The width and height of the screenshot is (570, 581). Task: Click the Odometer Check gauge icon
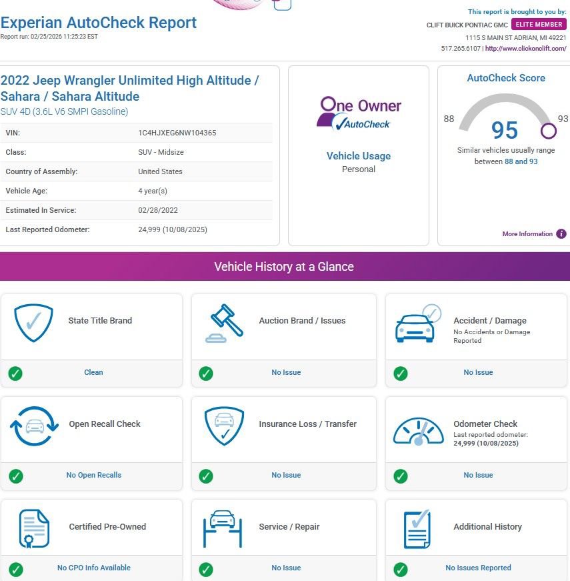(x=418, y=432)
